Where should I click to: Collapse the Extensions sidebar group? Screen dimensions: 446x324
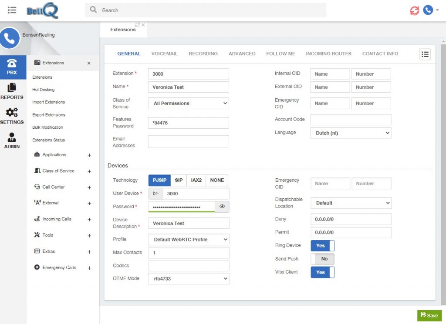coord(89,63)
